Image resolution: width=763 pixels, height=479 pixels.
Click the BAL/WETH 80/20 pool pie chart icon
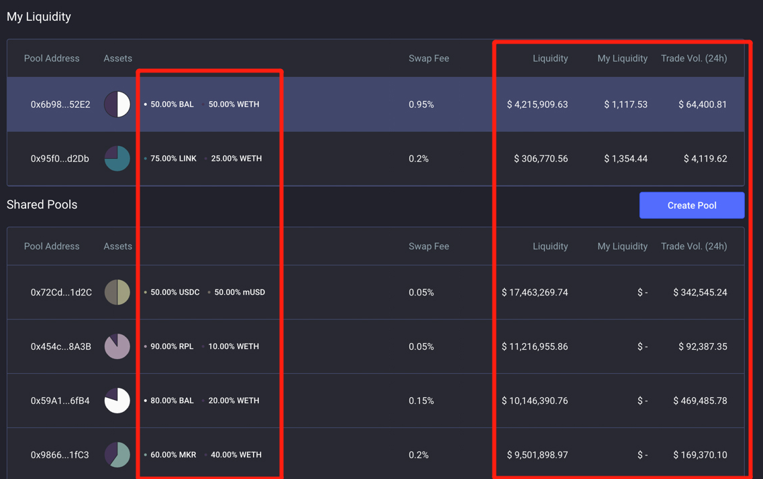[x=117, y=401]
